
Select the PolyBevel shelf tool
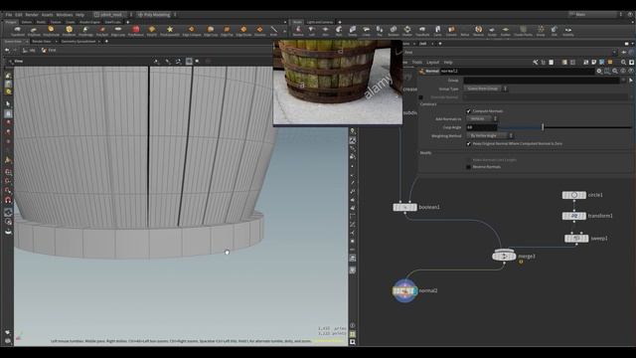(x=69, y=31)
